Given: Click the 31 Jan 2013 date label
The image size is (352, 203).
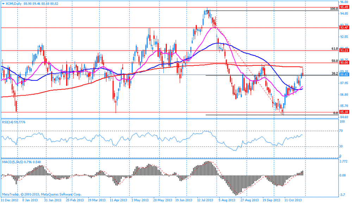Looking at the screenshot, I should (53, 200).
